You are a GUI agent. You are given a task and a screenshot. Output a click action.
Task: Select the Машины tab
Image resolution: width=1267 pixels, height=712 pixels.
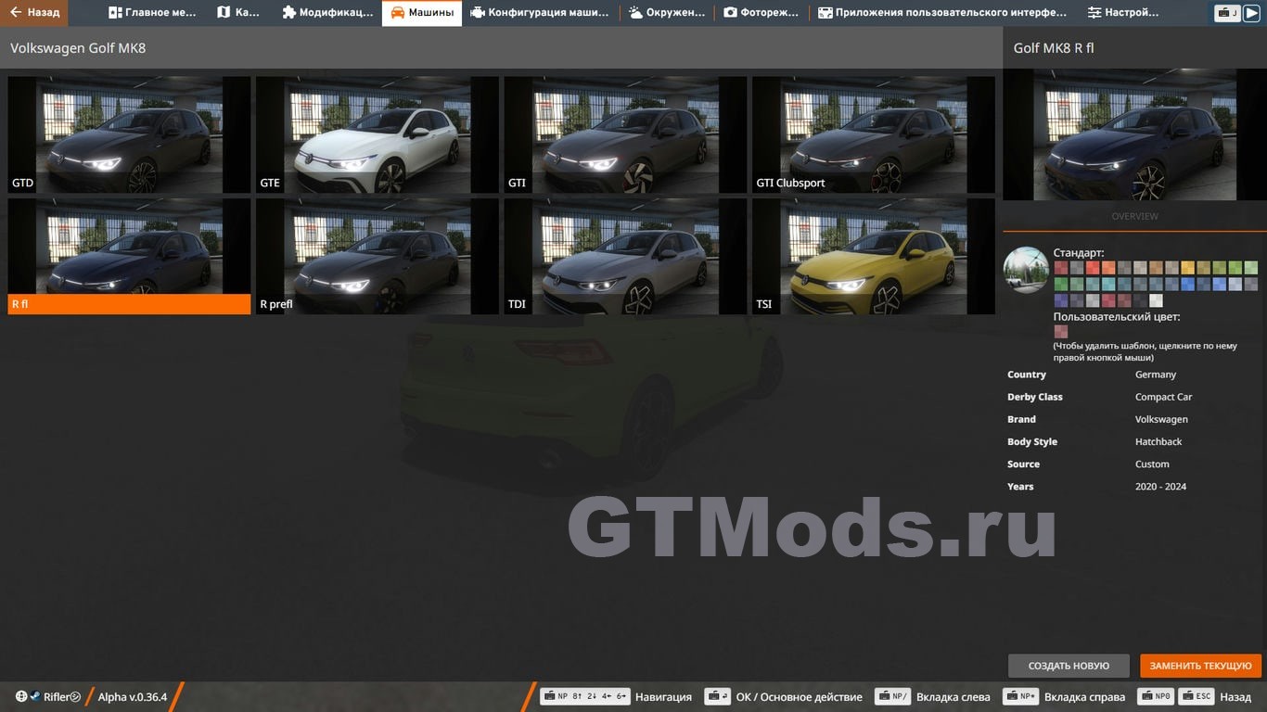422,13
